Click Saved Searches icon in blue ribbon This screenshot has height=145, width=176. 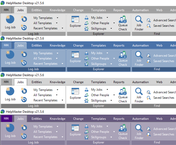pos(148,61)
